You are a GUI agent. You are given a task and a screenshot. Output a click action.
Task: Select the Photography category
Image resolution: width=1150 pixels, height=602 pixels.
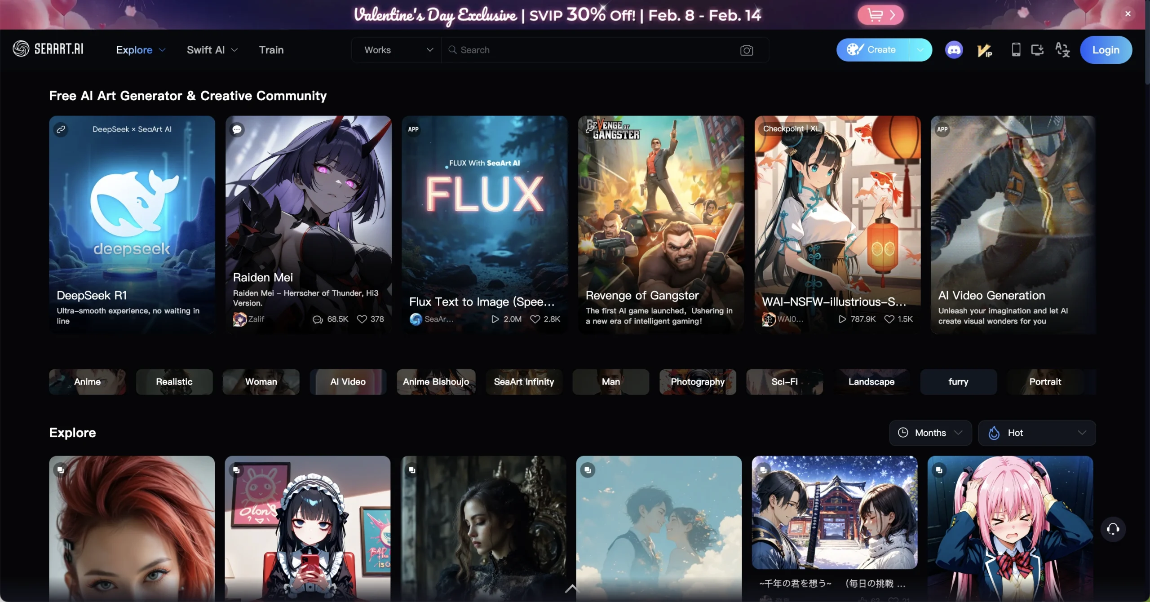[698, 382]
